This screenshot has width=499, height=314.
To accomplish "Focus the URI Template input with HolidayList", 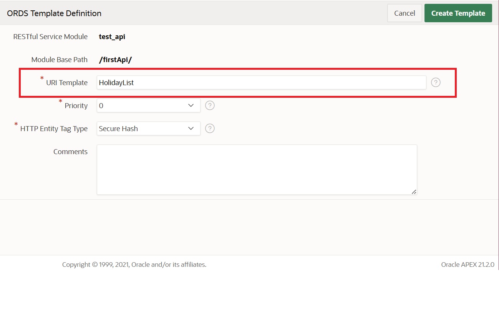I will 261,82.
